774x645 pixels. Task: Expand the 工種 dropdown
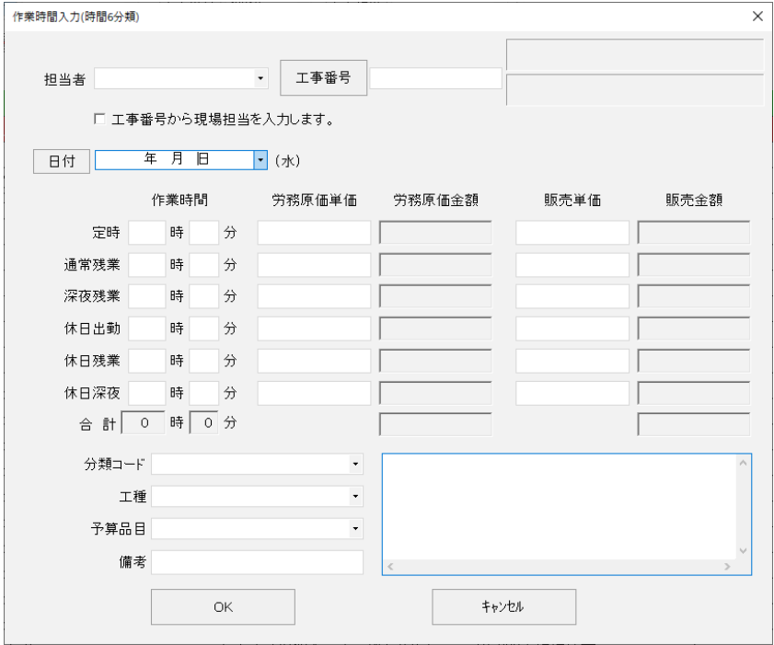click(355, 497)
